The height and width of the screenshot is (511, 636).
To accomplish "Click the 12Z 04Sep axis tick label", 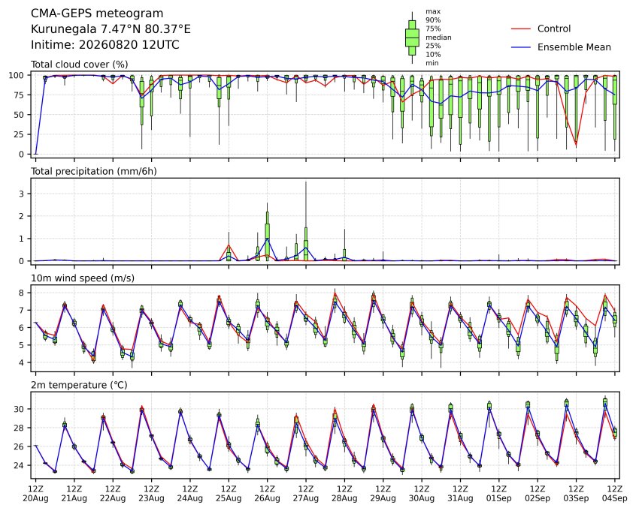I will pyautogui.click(x=615, y=494).
